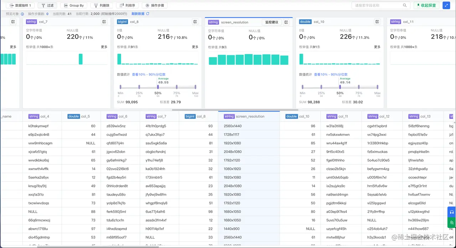Click the blue headset support icon
456x248 pixels.
pos(452,212)
